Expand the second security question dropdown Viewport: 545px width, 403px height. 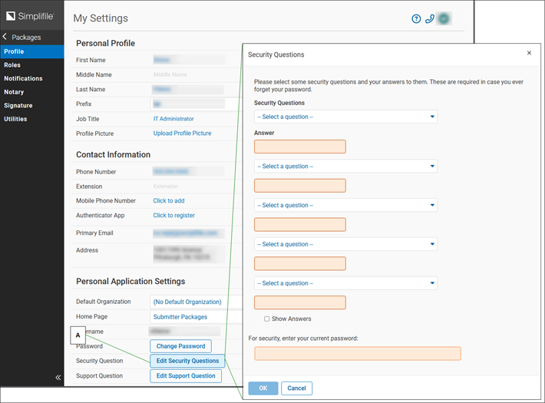(x=345, y=166)
